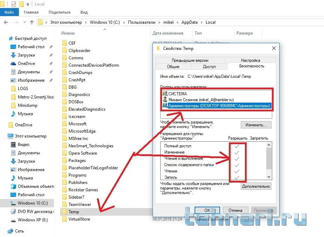Select Быстрый доступ star icon
The width and height of the screenshot is (324, 237).
point(11,38)
